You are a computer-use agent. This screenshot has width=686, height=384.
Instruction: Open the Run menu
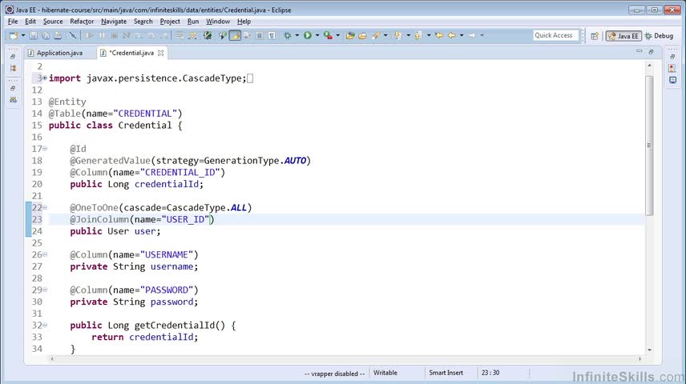coord(193,22)
